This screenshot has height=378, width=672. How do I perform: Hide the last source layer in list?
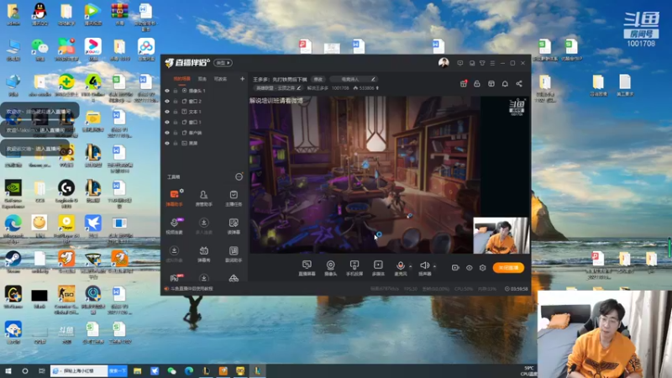167,143
